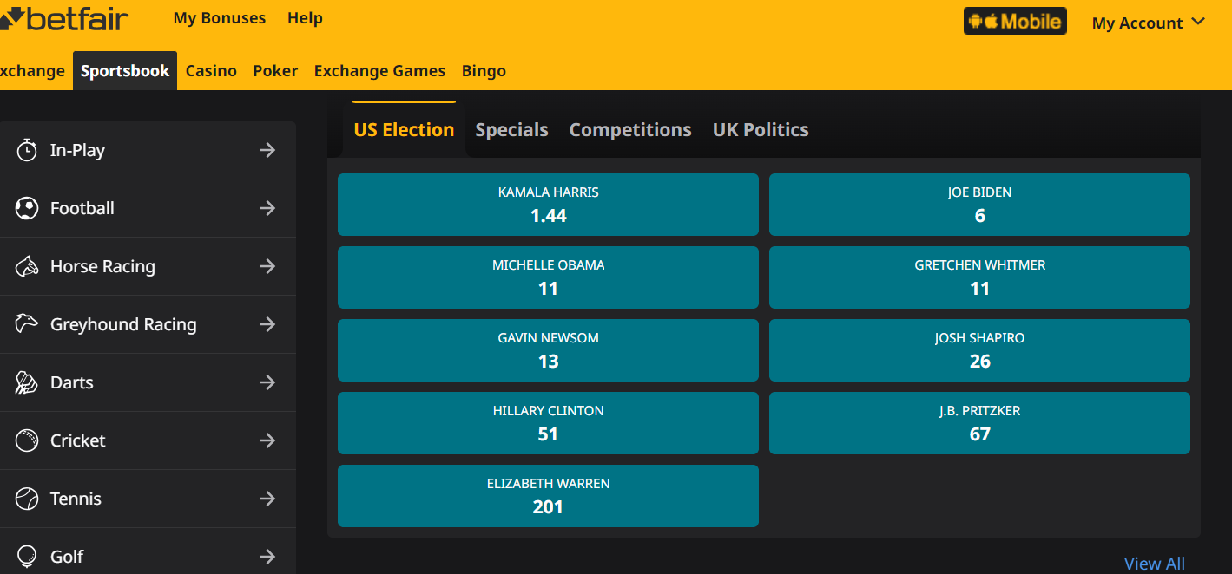1232x574 pixels.
Task: Expand Football with its arrow
Action: point(267,208)
